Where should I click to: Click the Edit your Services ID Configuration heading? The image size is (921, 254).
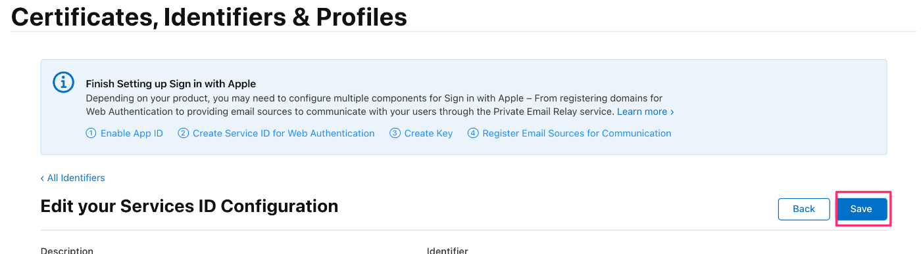click(189, 206)
